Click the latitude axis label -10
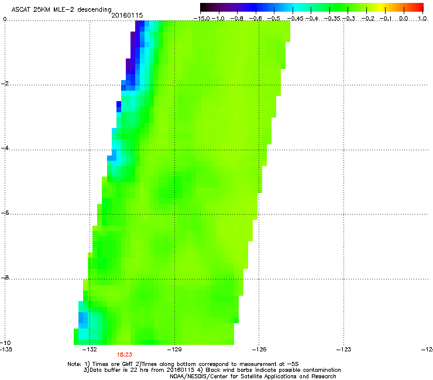 [x=5, y=343]
